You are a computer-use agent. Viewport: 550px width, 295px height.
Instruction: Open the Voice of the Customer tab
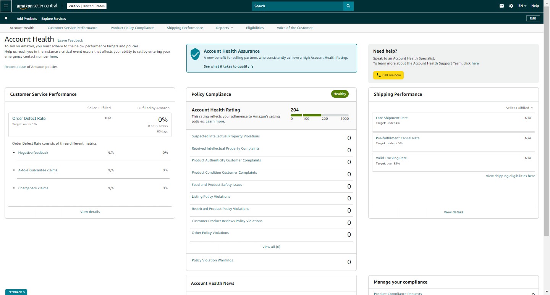point(294,28)
